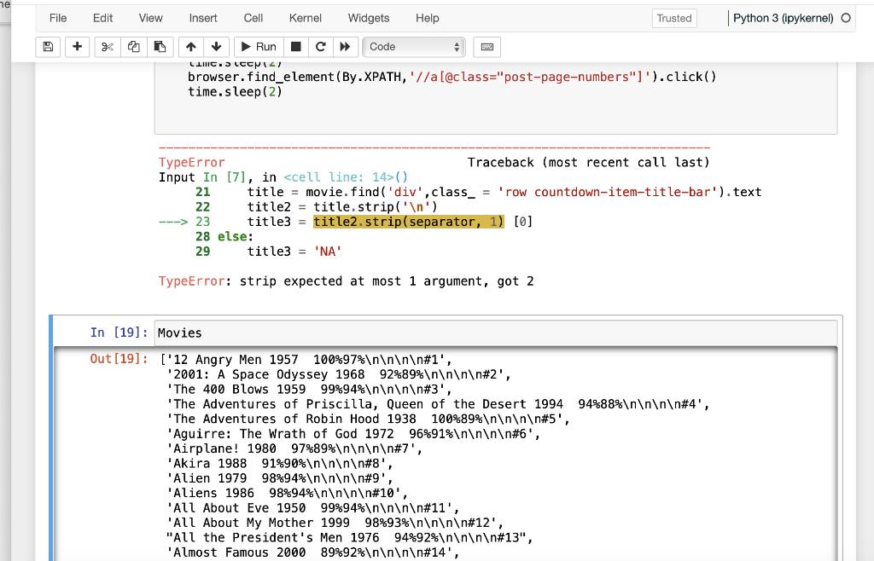Click highlighted title2.strip(separator, 1) code
This screenshot has height=561, width=874.
[409, 222]
